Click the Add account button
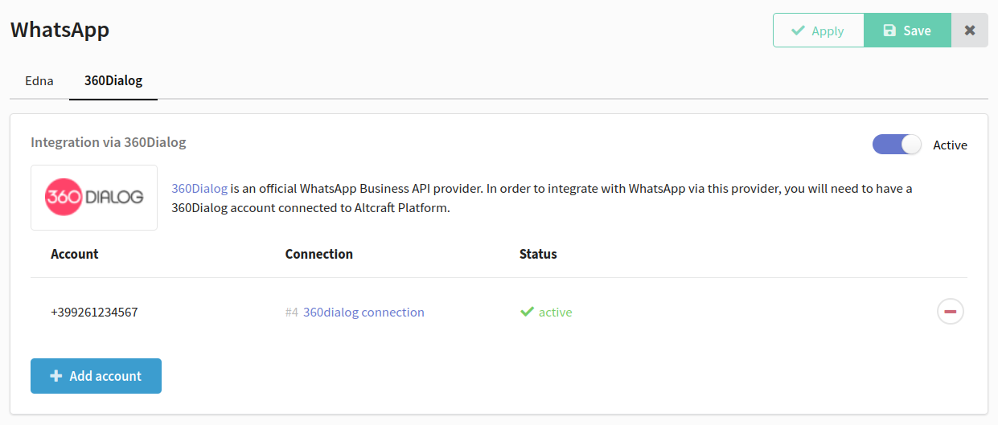Image resolution: width=998 pixels, height=425 pixels. tap(96, 376)
